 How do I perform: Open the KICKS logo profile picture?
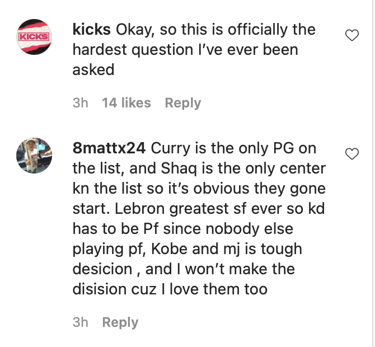(34, 36)
